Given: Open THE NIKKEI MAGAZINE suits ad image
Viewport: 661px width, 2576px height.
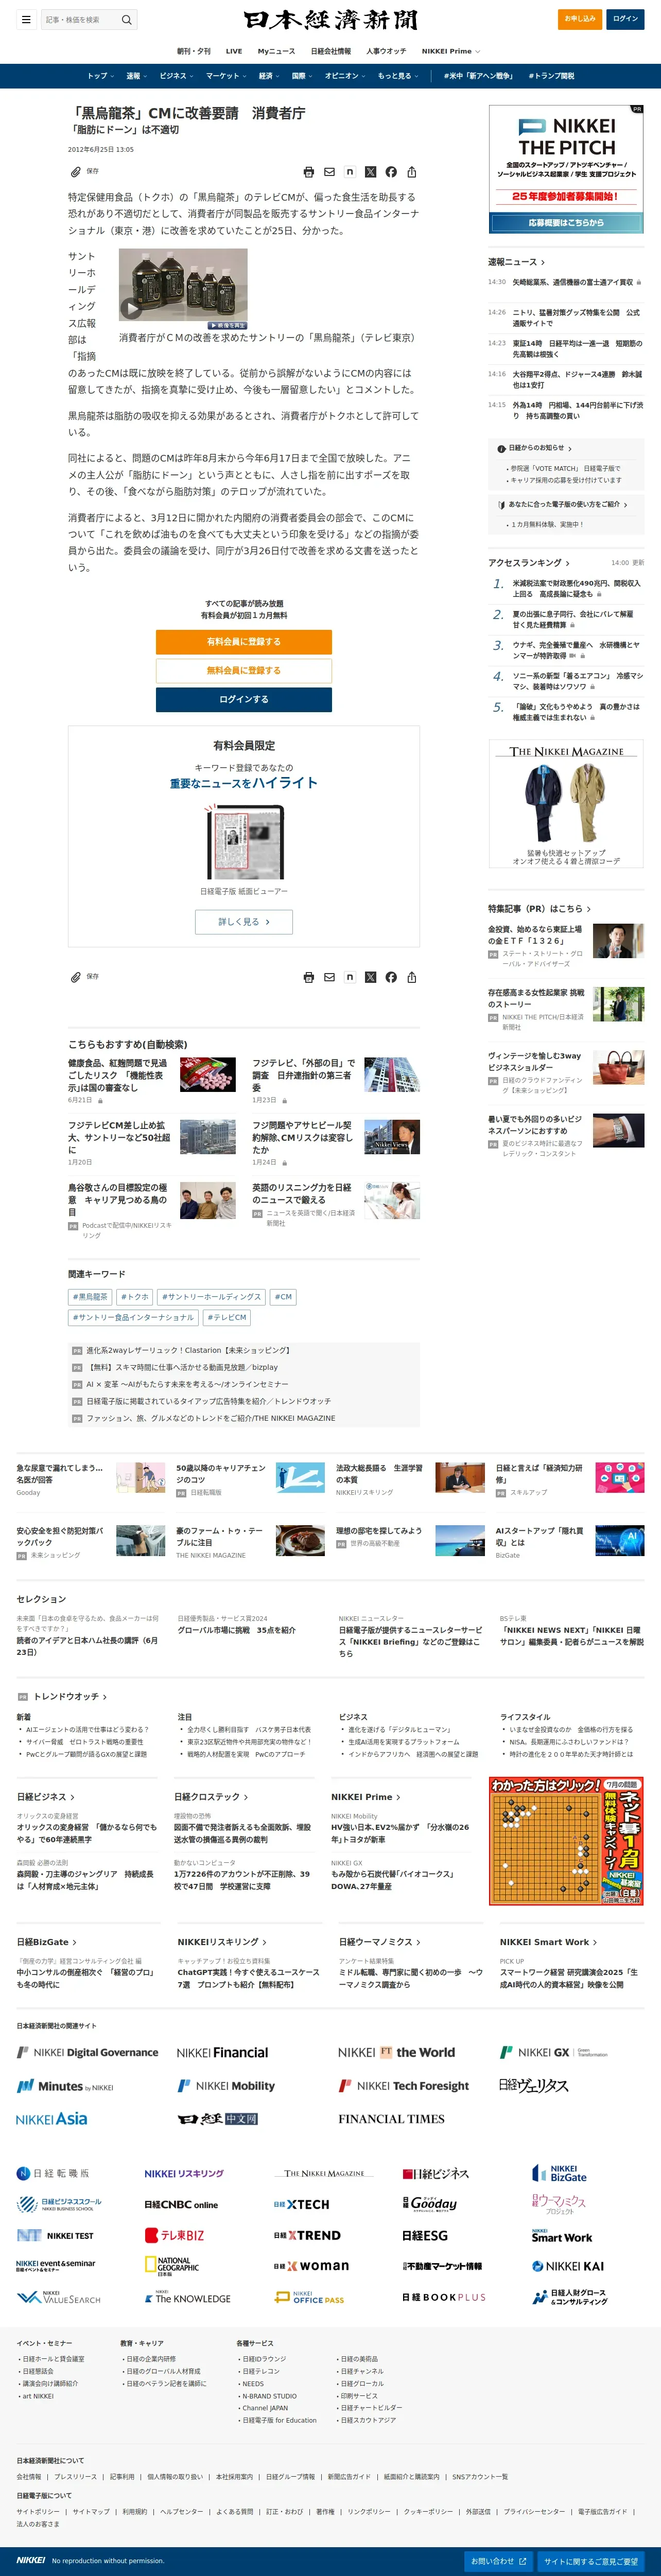Looking at the screenshot, I should [x=566, y=804].
